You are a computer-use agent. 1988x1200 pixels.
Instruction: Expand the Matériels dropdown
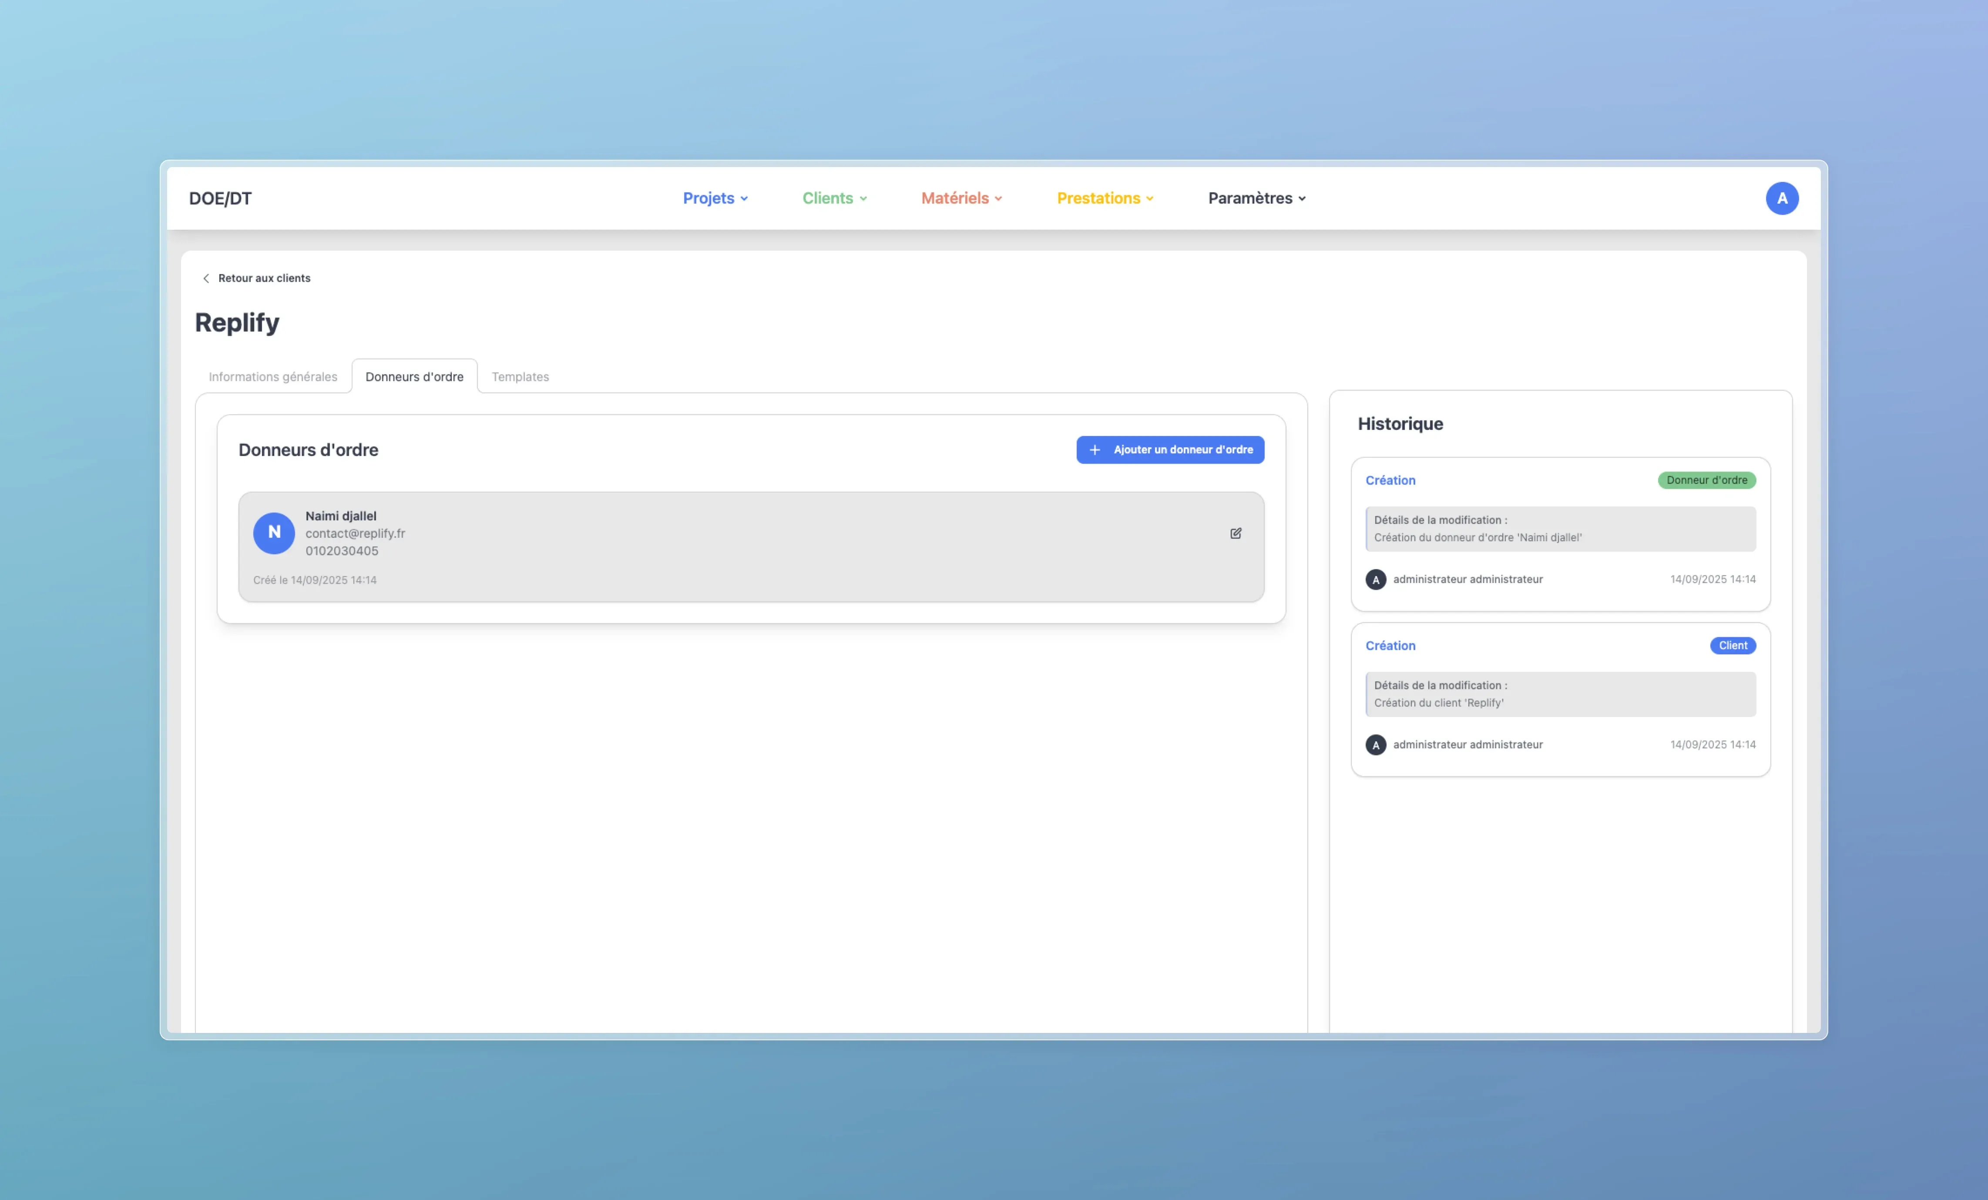click(961, 198)
